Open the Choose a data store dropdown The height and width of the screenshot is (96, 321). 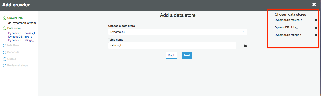[x=178, y=32]
